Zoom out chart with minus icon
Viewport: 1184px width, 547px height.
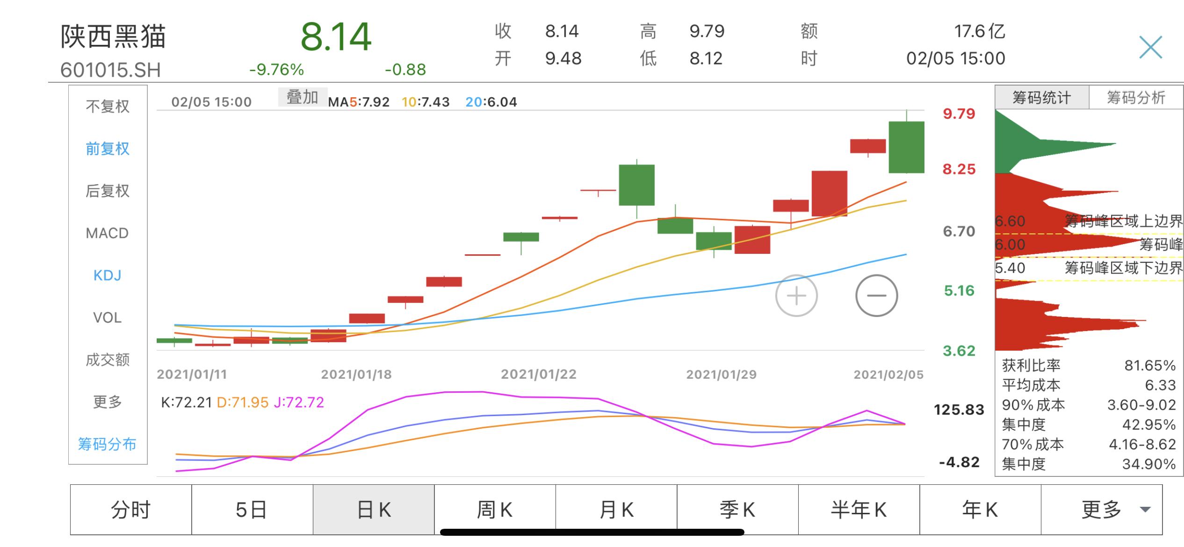pos(876,295)
